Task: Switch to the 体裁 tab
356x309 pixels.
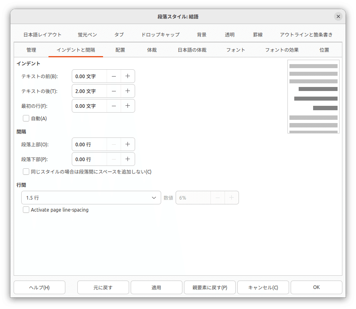Action: pos(152,50)
